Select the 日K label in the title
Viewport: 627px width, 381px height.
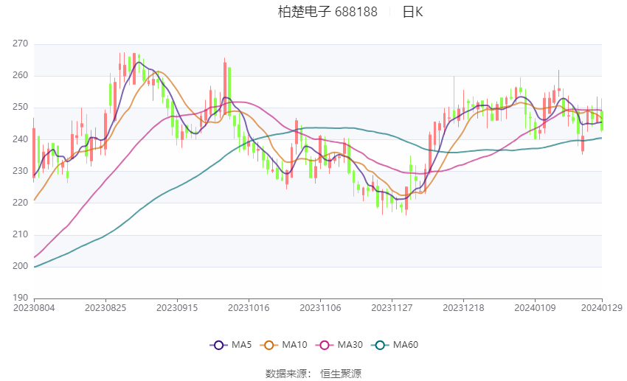click(x=412, y=12)
